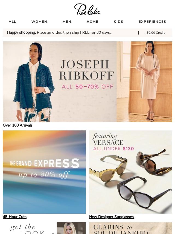Select the MEN menu item

[x=67, y=22]
